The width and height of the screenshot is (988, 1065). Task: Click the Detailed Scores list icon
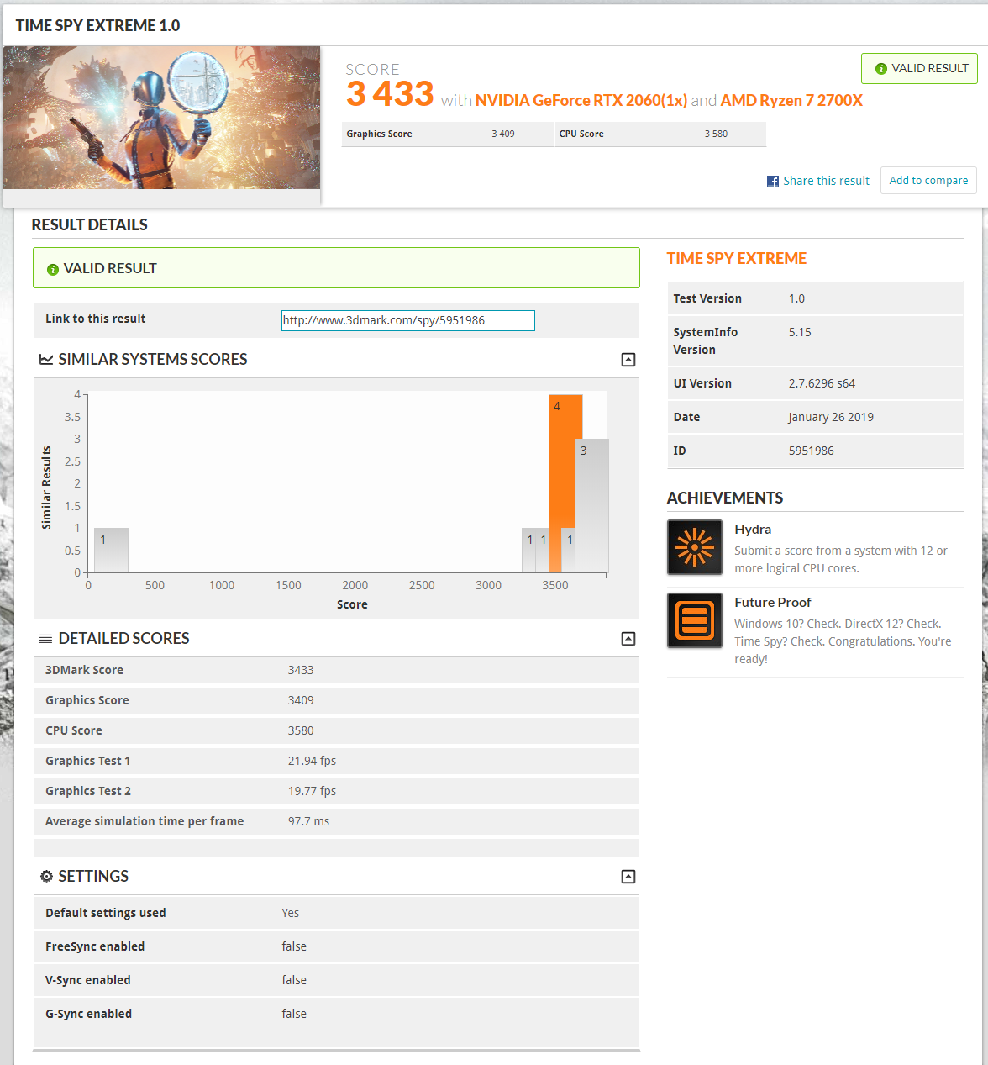(x=46, y=639)
